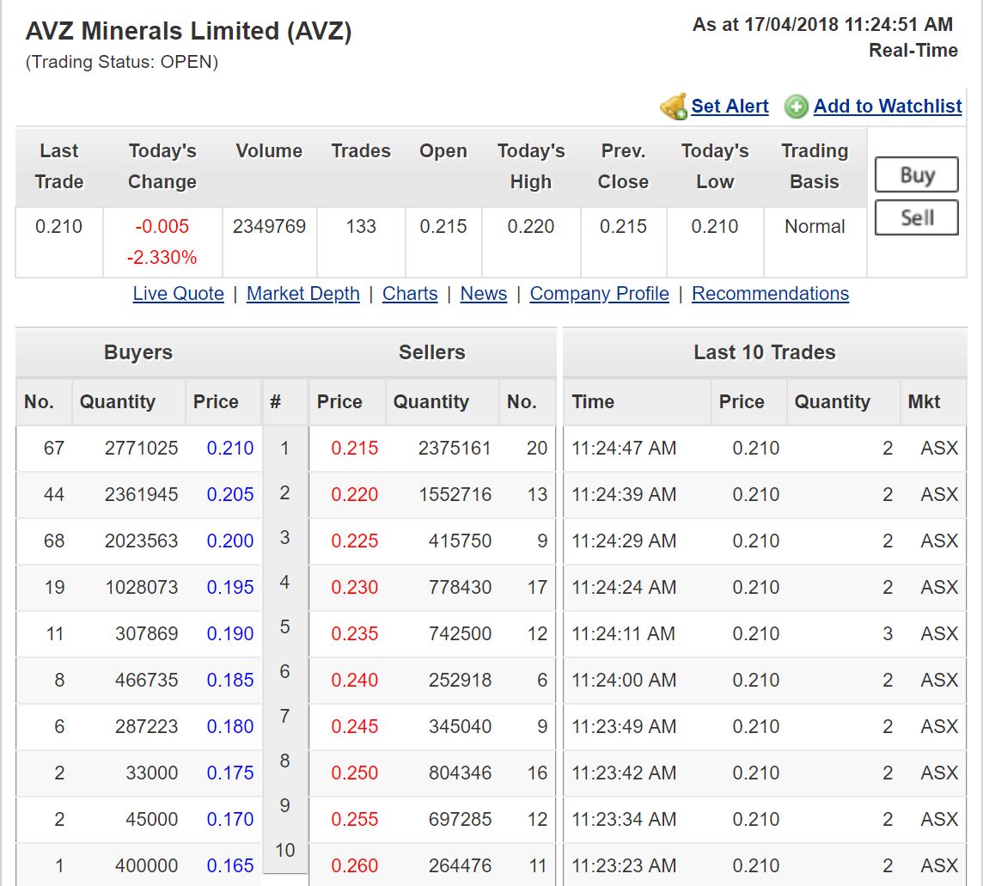Click the Sell button
The height and width of the screenshot is (886, 983).
917,217
